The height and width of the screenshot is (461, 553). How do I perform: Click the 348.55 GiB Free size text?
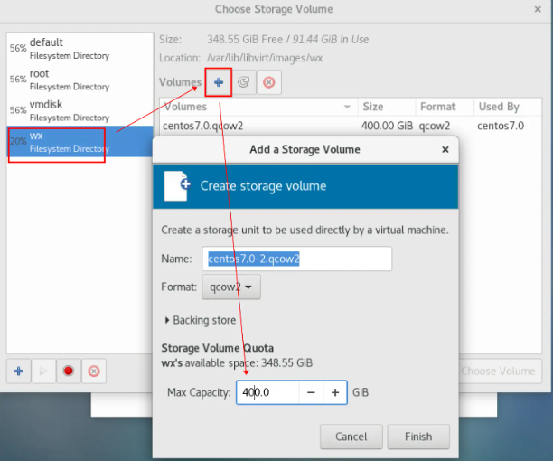(245, 40)
